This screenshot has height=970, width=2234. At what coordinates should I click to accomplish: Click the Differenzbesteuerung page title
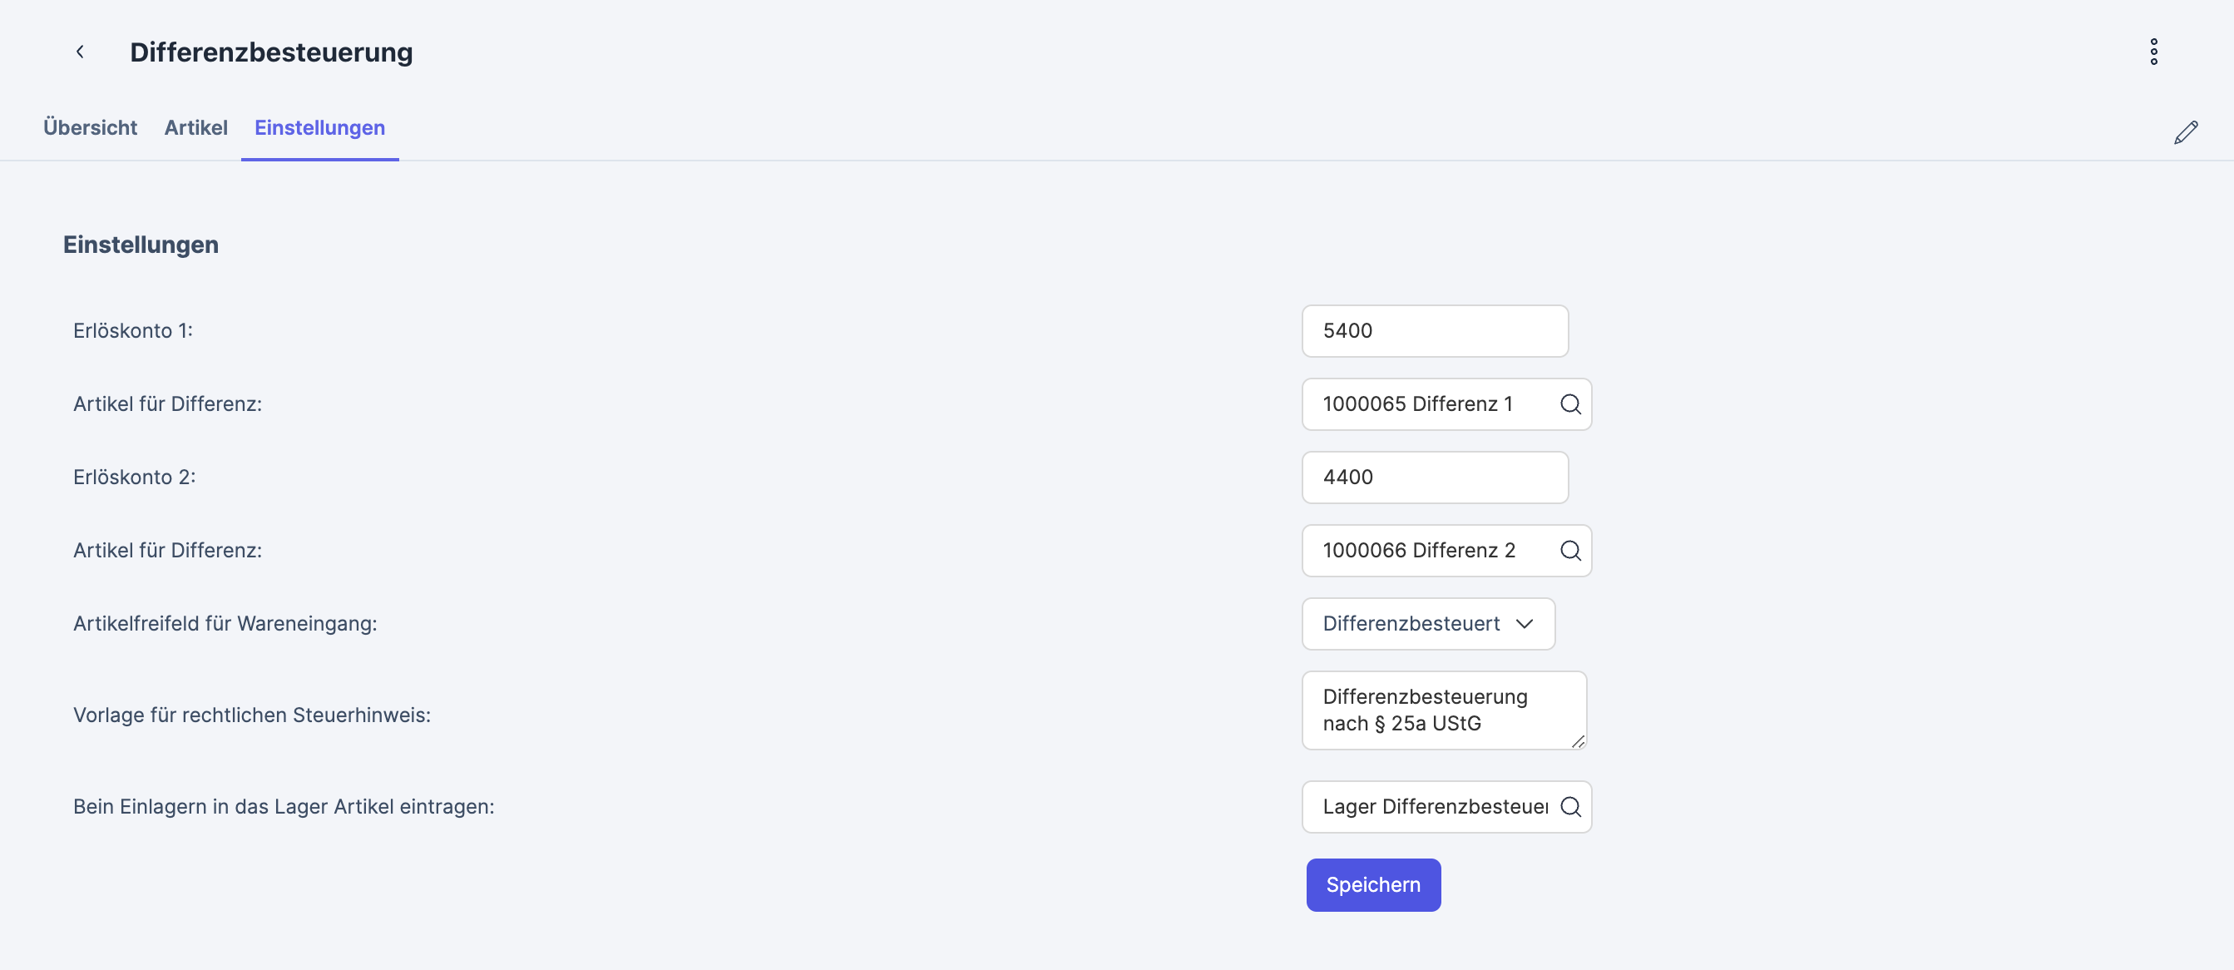(x=270, y=52)
